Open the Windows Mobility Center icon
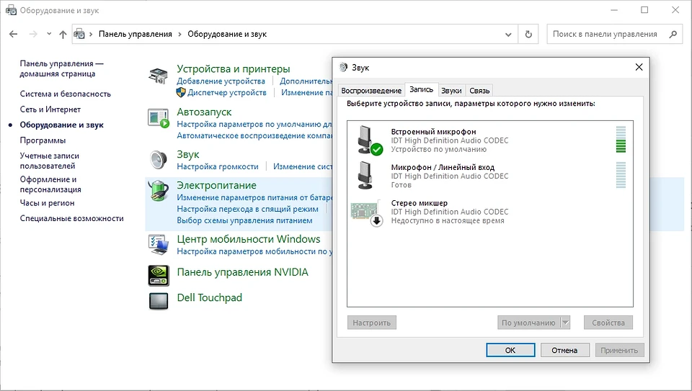This screenshot has height=391, width=692. (159, 245)
